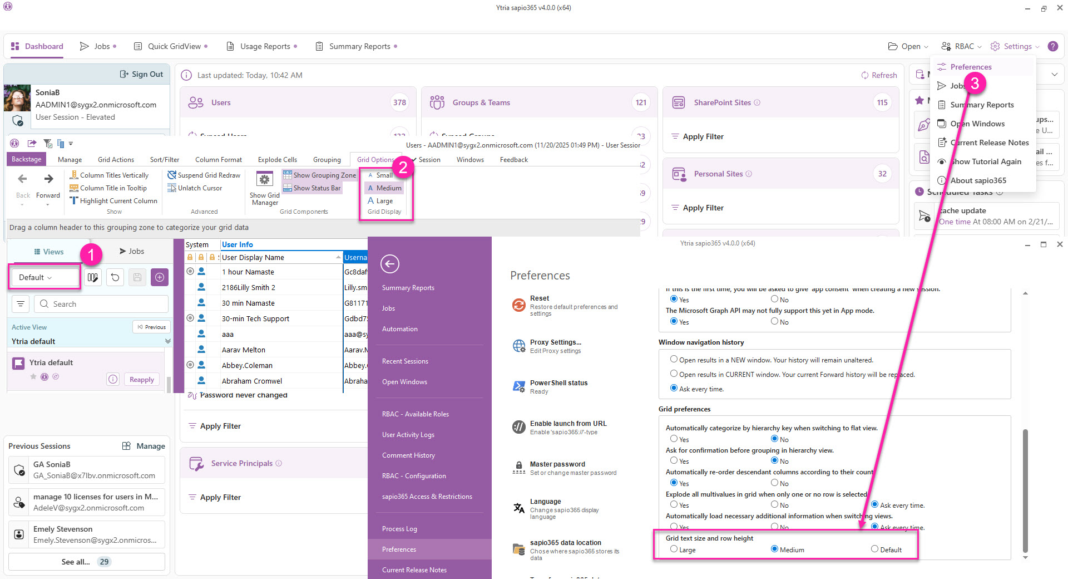This screenshot has height=579, width=1068.
Task: Click the help question mark icon
Action: point(1052,46)
